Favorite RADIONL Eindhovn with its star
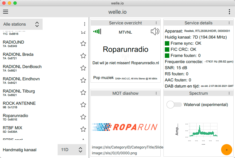The width and height of the screenshot is (235, 158). tap(83, 80)
